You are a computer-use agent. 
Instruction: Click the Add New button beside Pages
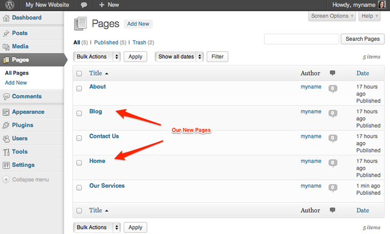click(138, 24)
